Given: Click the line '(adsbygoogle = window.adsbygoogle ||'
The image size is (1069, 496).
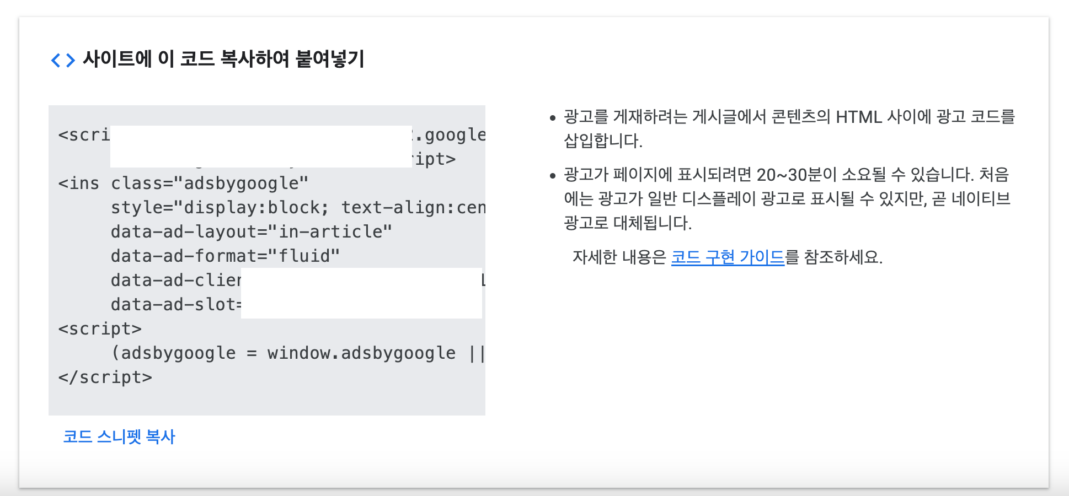Looking at the screenshot, I should point(298,353).
